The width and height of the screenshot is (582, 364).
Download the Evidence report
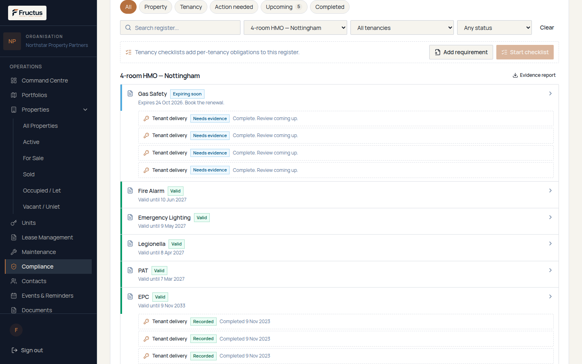click(x=534, y=75)
